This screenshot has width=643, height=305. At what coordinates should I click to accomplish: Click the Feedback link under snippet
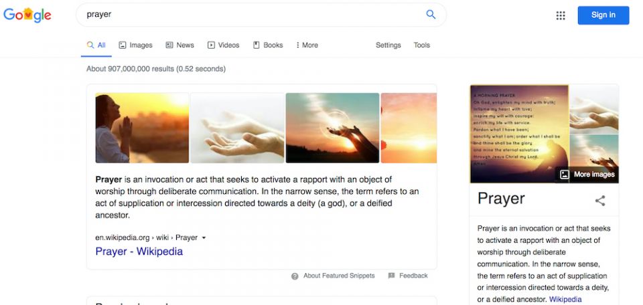coord(413,276)
